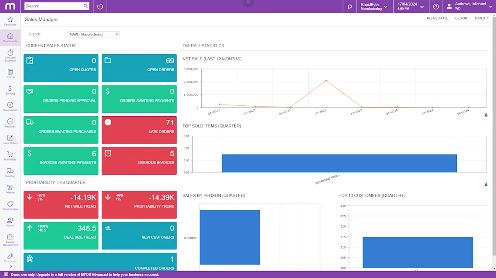Screen dimensions: 496x278
Task: Select DESIGN in the dashboard toolbar
Action: tap(461, 18)
